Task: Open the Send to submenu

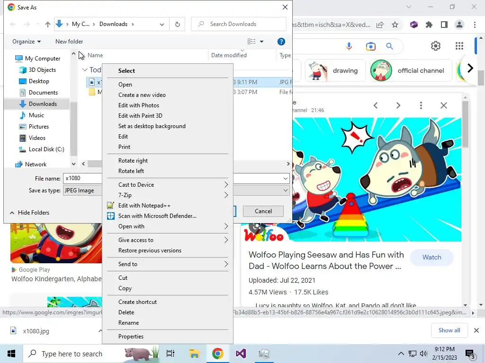Action: (167, 264)
